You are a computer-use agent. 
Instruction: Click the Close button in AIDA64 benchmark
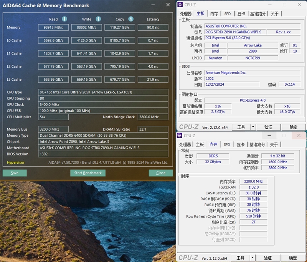click(x=161, y=173)
